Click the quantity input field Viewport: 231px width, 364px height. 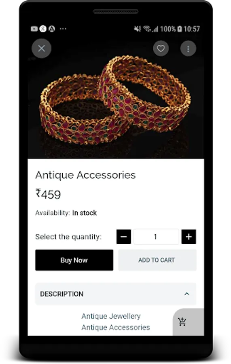click(x=156, y=237)
